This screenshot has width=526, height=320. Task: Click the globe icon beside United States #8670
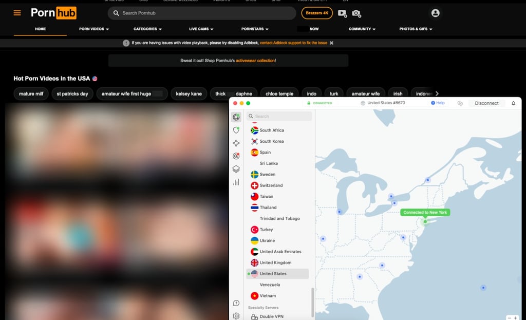click(363, 103)
